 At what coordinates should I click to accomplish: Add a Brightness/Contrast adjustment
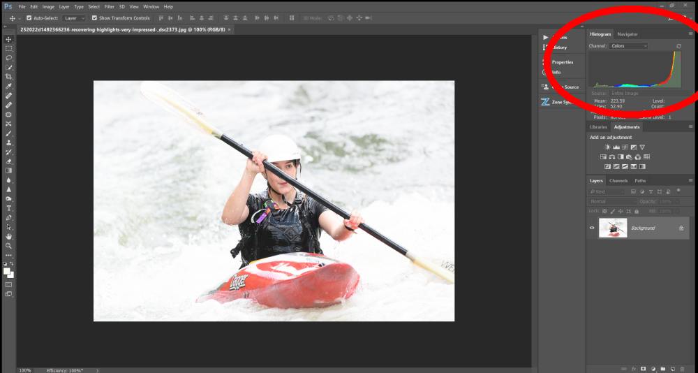(x=607, y=147)
